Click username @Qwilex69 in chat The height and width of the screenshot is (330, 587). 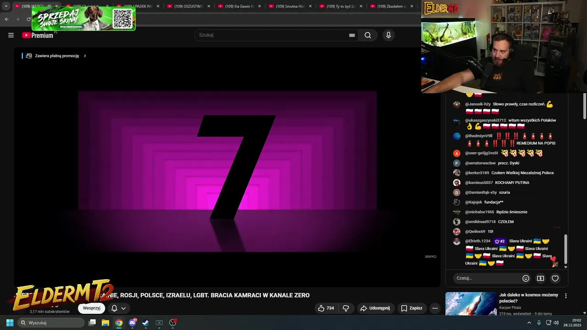click(x=475, y=231)
